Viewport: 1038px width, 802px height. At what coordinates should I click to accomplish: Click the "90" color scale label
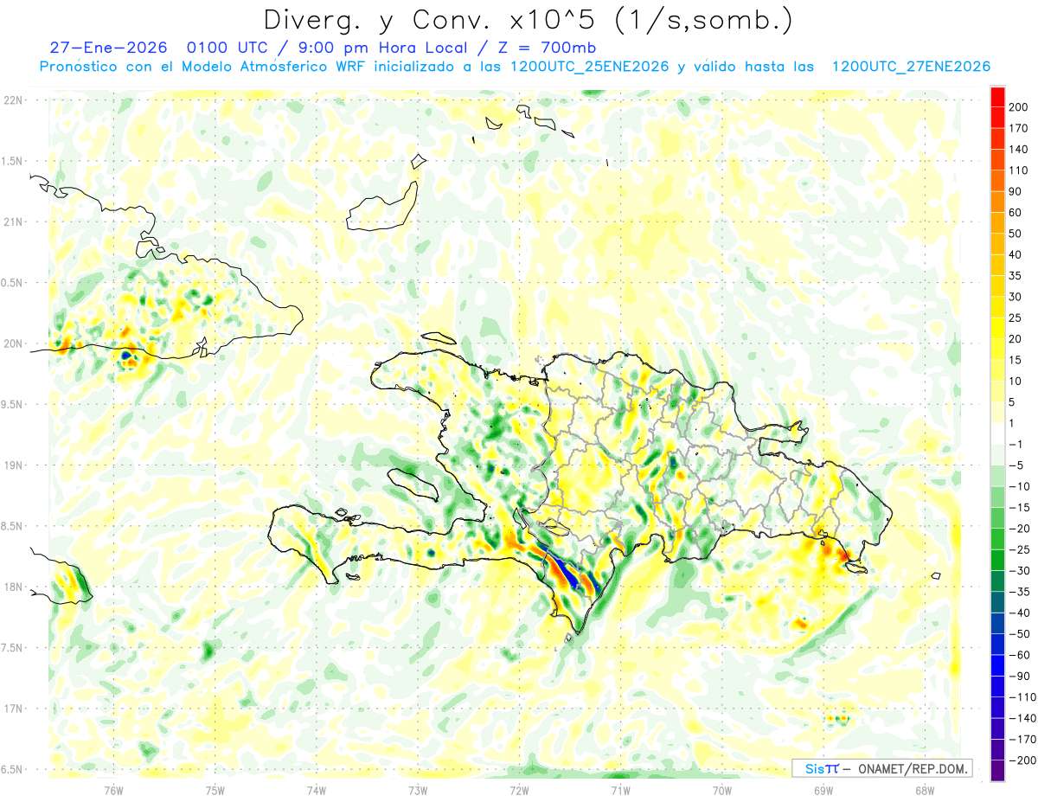(x=1016, y=191)
